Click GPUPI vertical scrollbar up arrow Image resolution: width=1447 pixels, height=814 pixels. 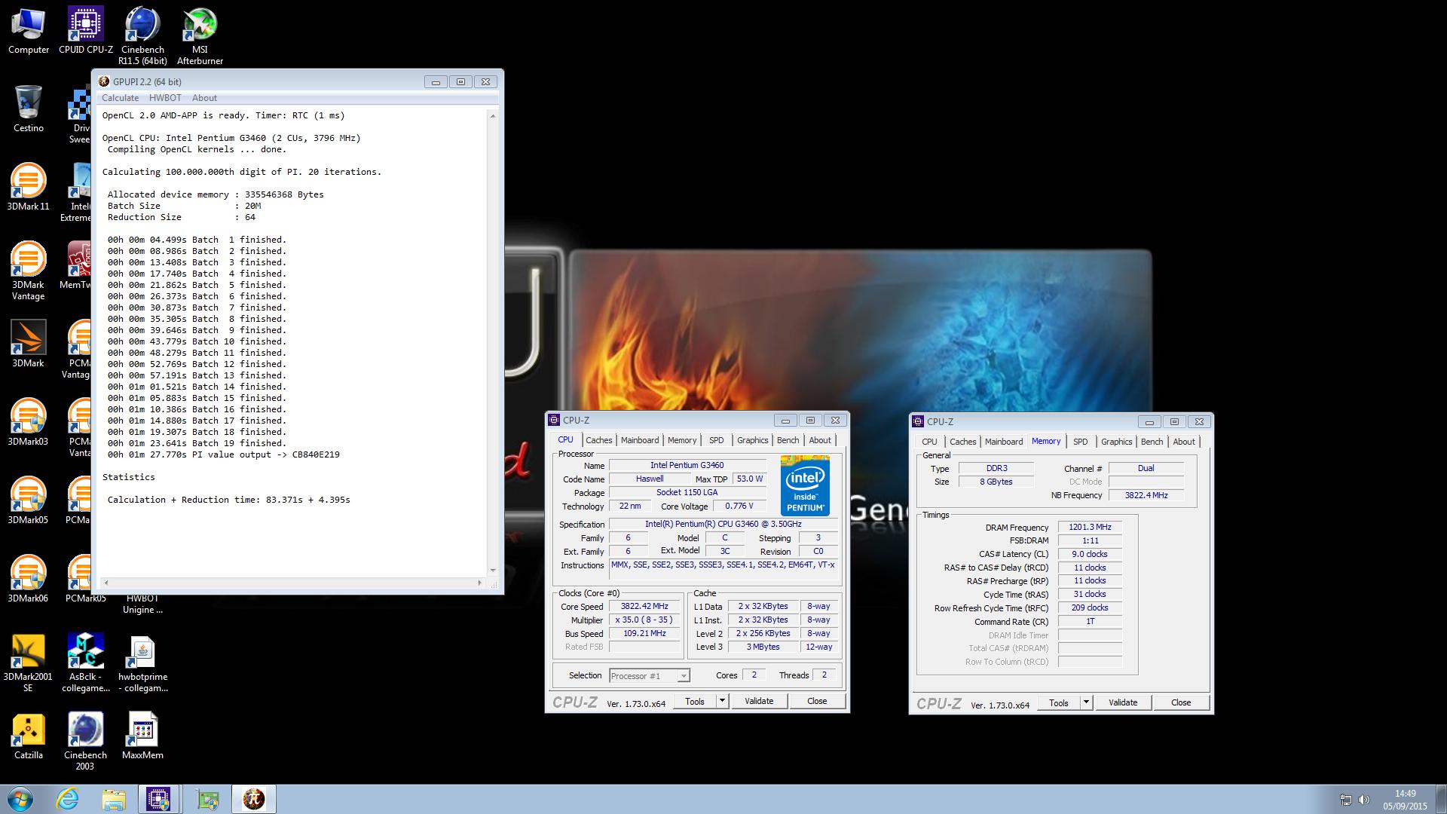493,116
